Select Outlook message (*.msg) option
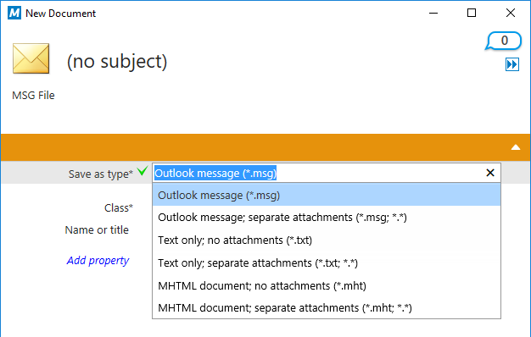The width and height of the screenshot is (531, 337). click(x=327, y=195)
